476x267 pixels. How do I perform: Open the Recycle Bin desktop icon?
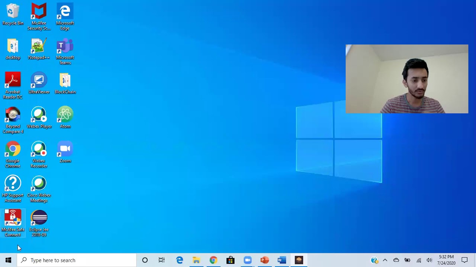click(13, 15)
